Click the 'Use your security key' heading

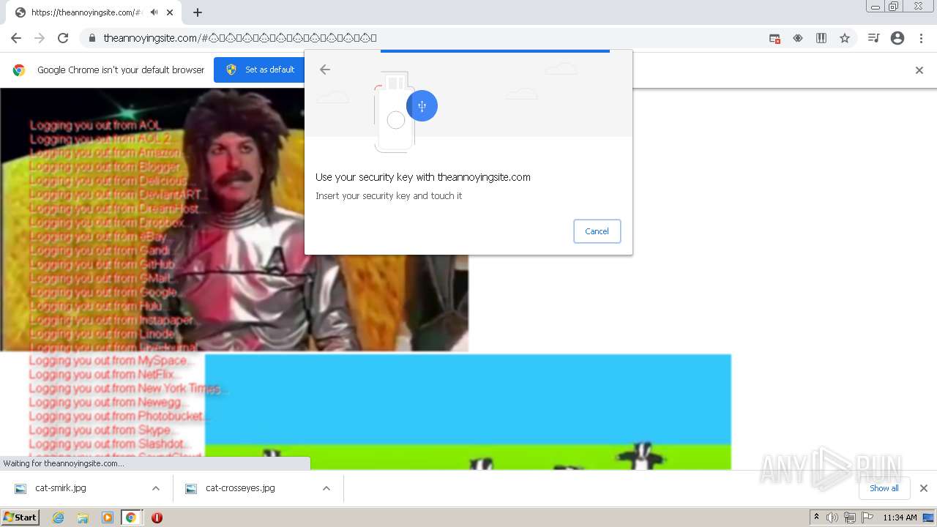coord(423,177)
